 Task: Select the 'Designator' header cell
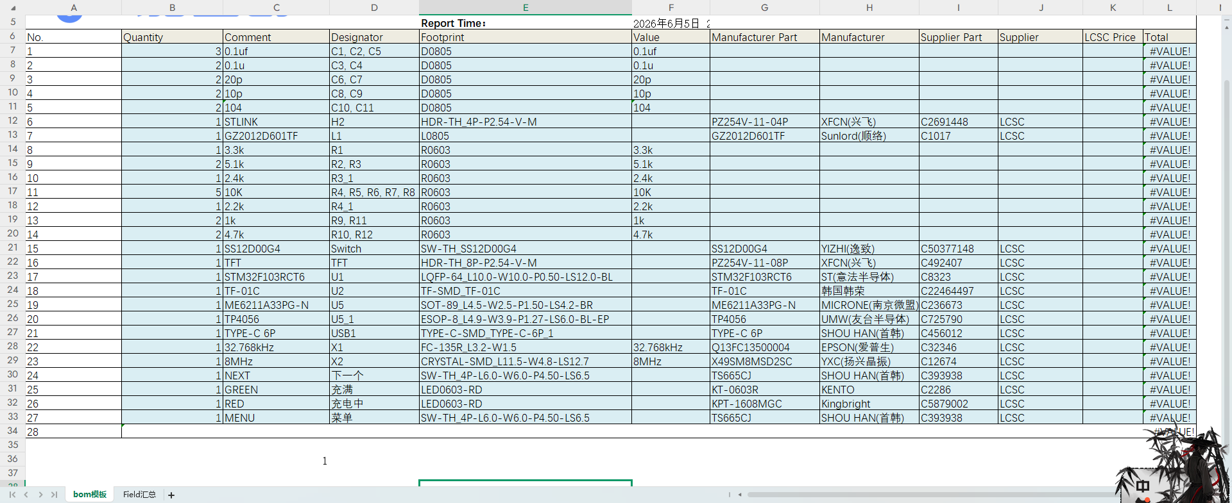coord(375,37)
